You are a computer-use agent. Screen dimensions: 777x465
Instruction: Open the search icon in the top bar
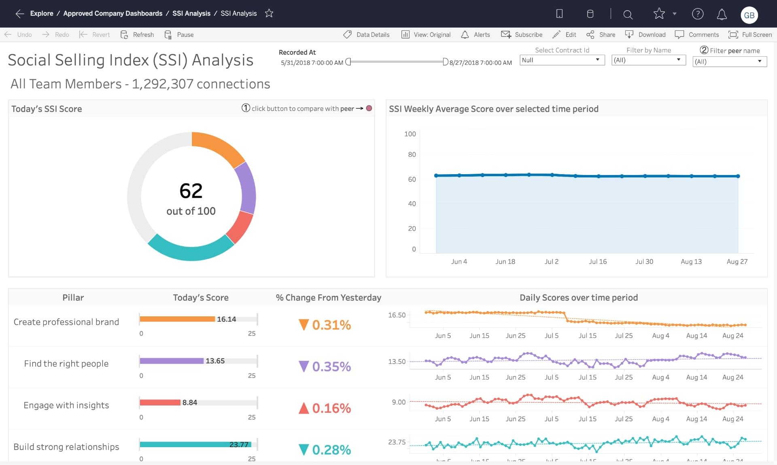[628, 14]
